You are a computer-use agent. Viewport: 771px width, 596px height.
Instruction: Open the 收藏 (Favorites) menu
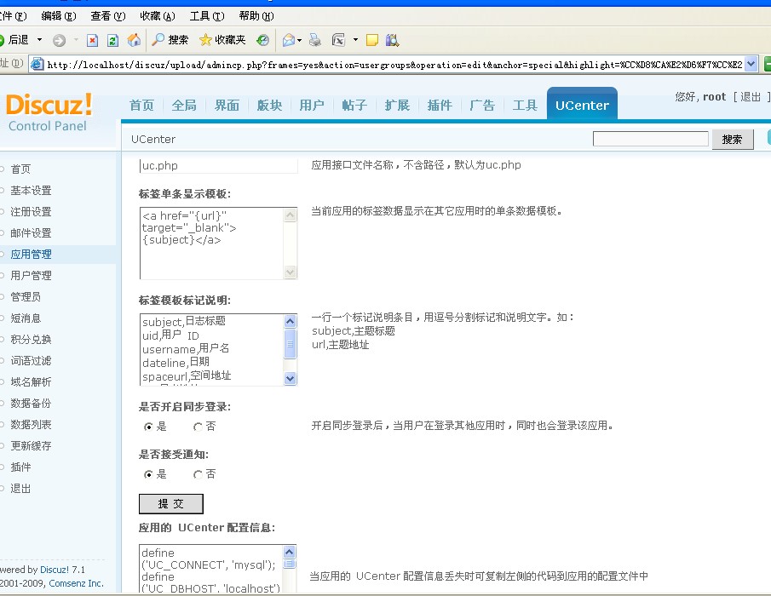(158, 16)
